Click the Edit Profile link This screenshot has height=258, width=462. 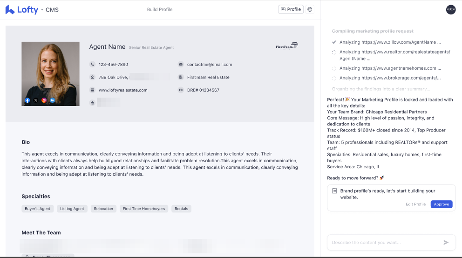coord(415,204)
